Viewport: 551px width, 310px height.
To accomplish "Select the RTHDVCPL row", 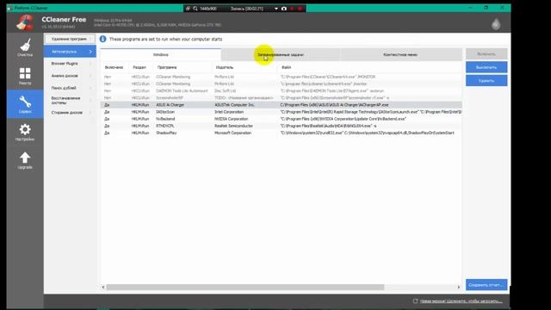I will click(x=282, y=126).
